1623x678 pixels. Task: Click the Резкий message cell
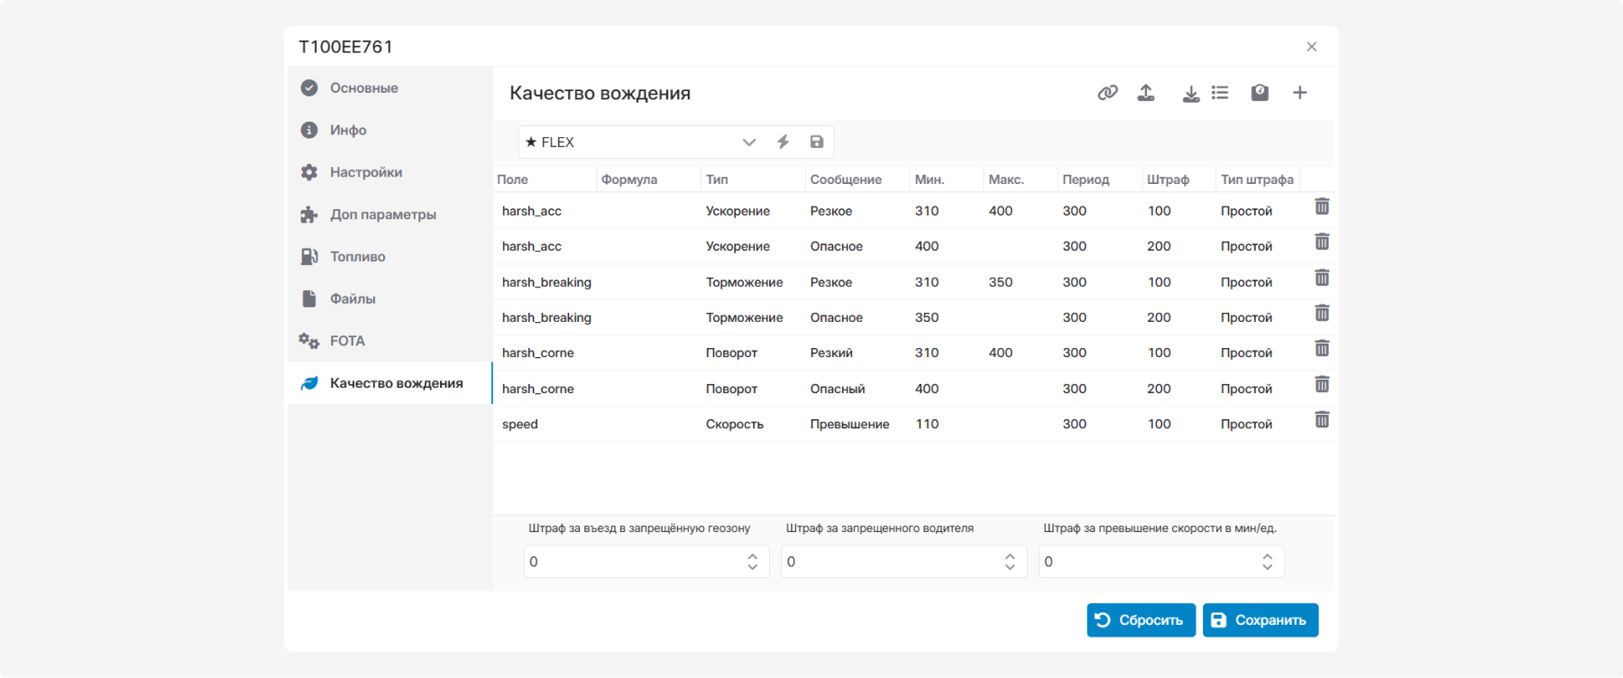pos(831,353)
